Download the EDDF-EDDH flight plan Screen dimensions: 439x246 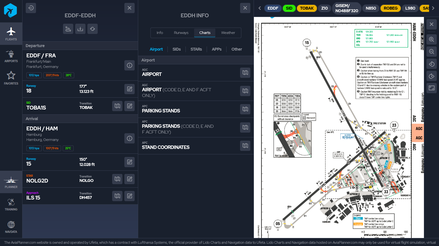pos(80,29)
